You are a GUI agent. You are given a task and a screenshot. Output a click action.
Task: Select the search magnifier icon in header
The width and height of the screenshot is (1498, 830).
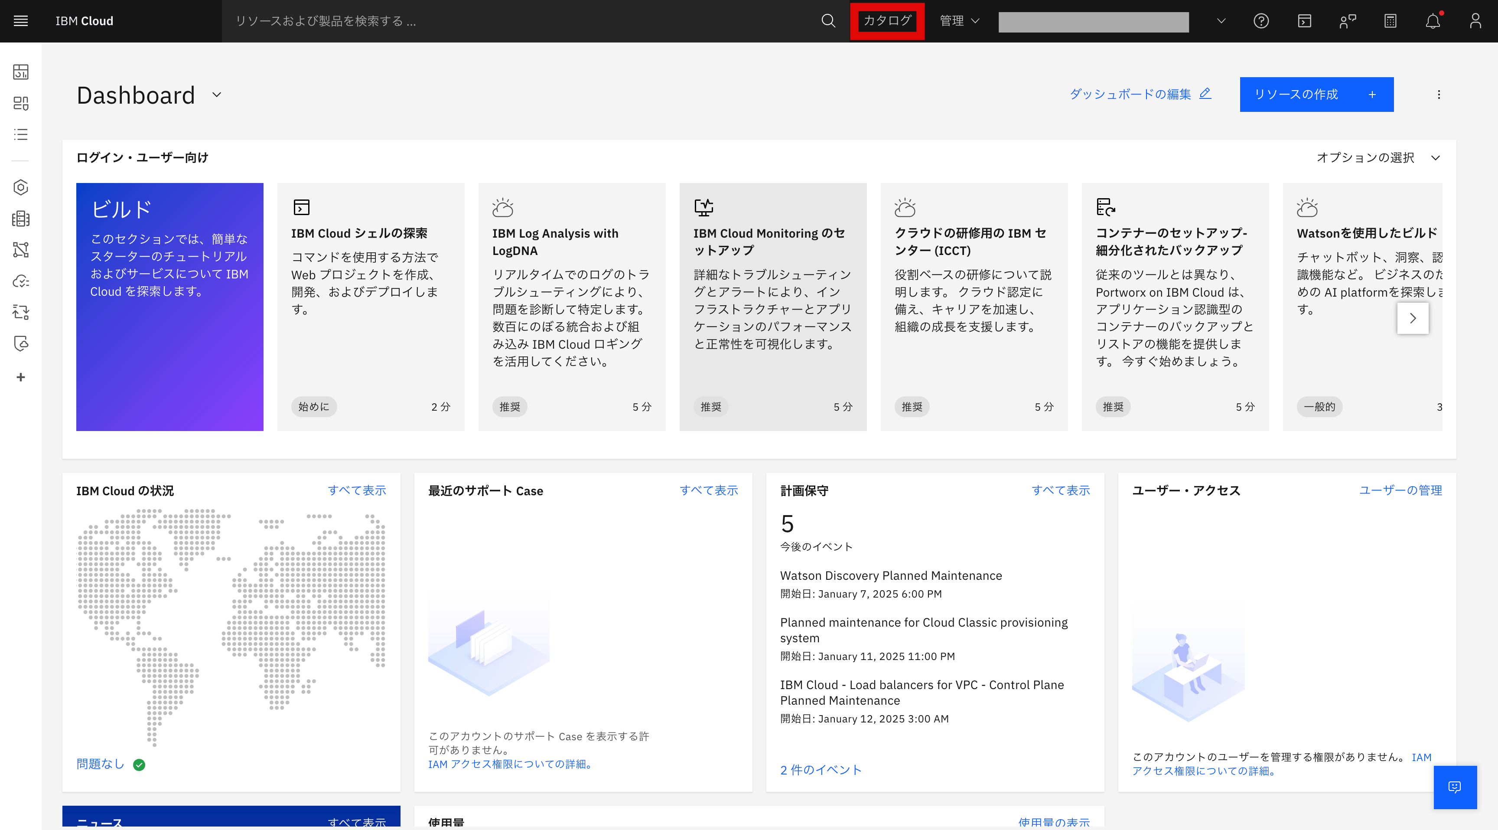pos(828,21)
